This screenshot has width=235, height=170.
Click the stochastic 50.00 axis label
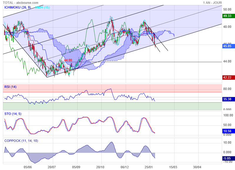point(227,125)
